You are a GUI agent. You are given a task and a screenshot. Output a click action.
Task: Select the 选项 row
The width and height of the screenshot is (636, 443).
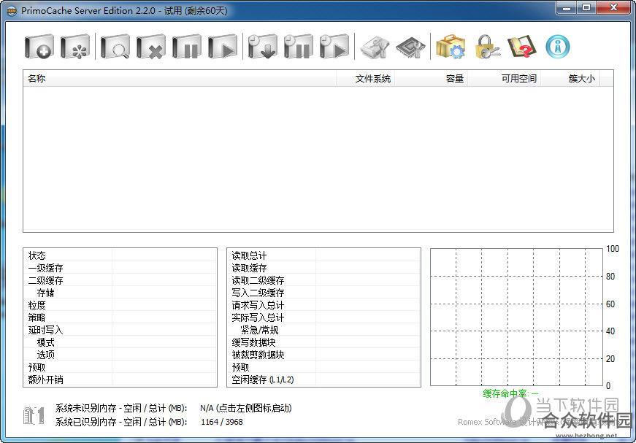click(120, 355)
